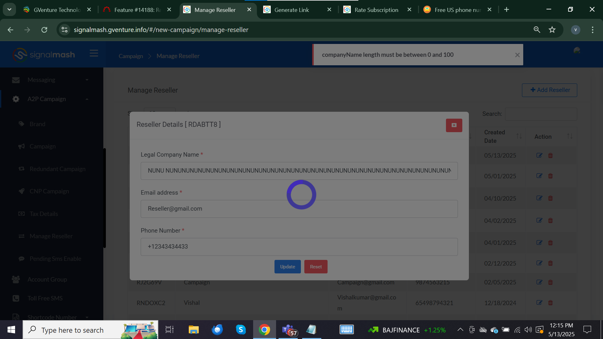This screenshot has width=603, height=339.
Task: Open browser zoom magnifier icon
Action: point(537,30)
